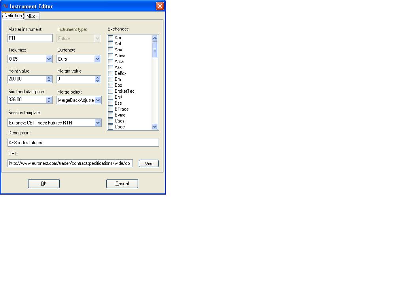Select the Definition tab
Image resolution: width=405 pixels, height=300 pixels.
(13, 15)
